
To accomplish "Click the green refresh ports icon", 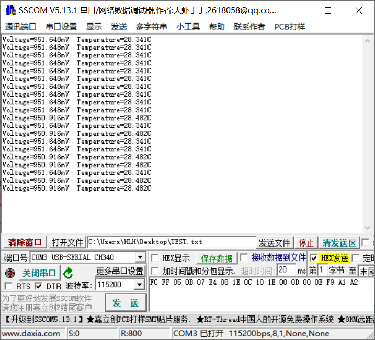I will coord(68,273).
